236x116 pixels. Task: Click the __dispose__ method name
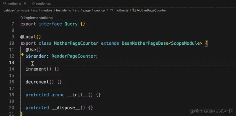(66, 108)
